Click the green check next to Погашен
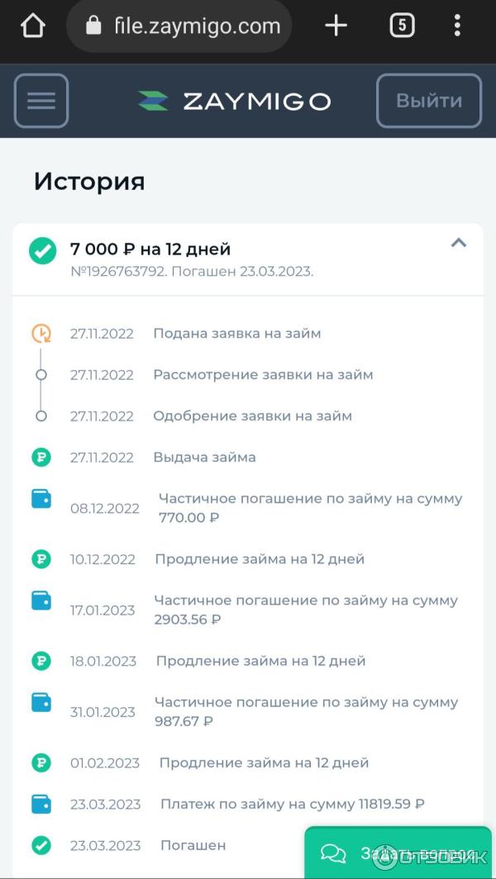 point(41,845)
